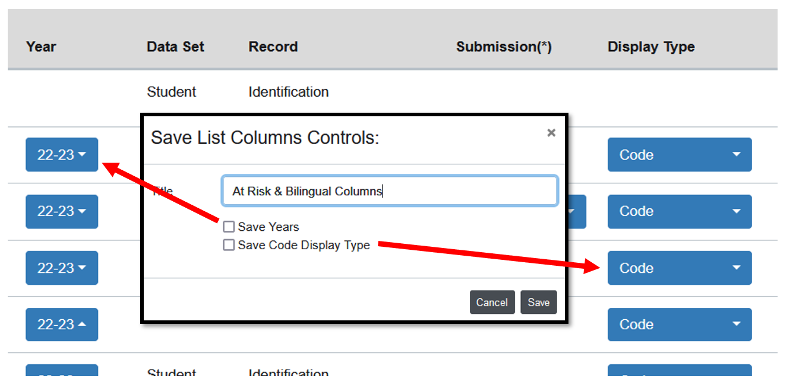Viewport: 796px width, 388px height.
Task: Click the Year column header
Action: point(41,47)
